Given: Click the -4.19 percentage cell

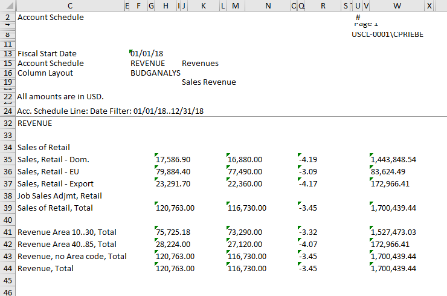Looking at the screenshot, I should (308, 160).
